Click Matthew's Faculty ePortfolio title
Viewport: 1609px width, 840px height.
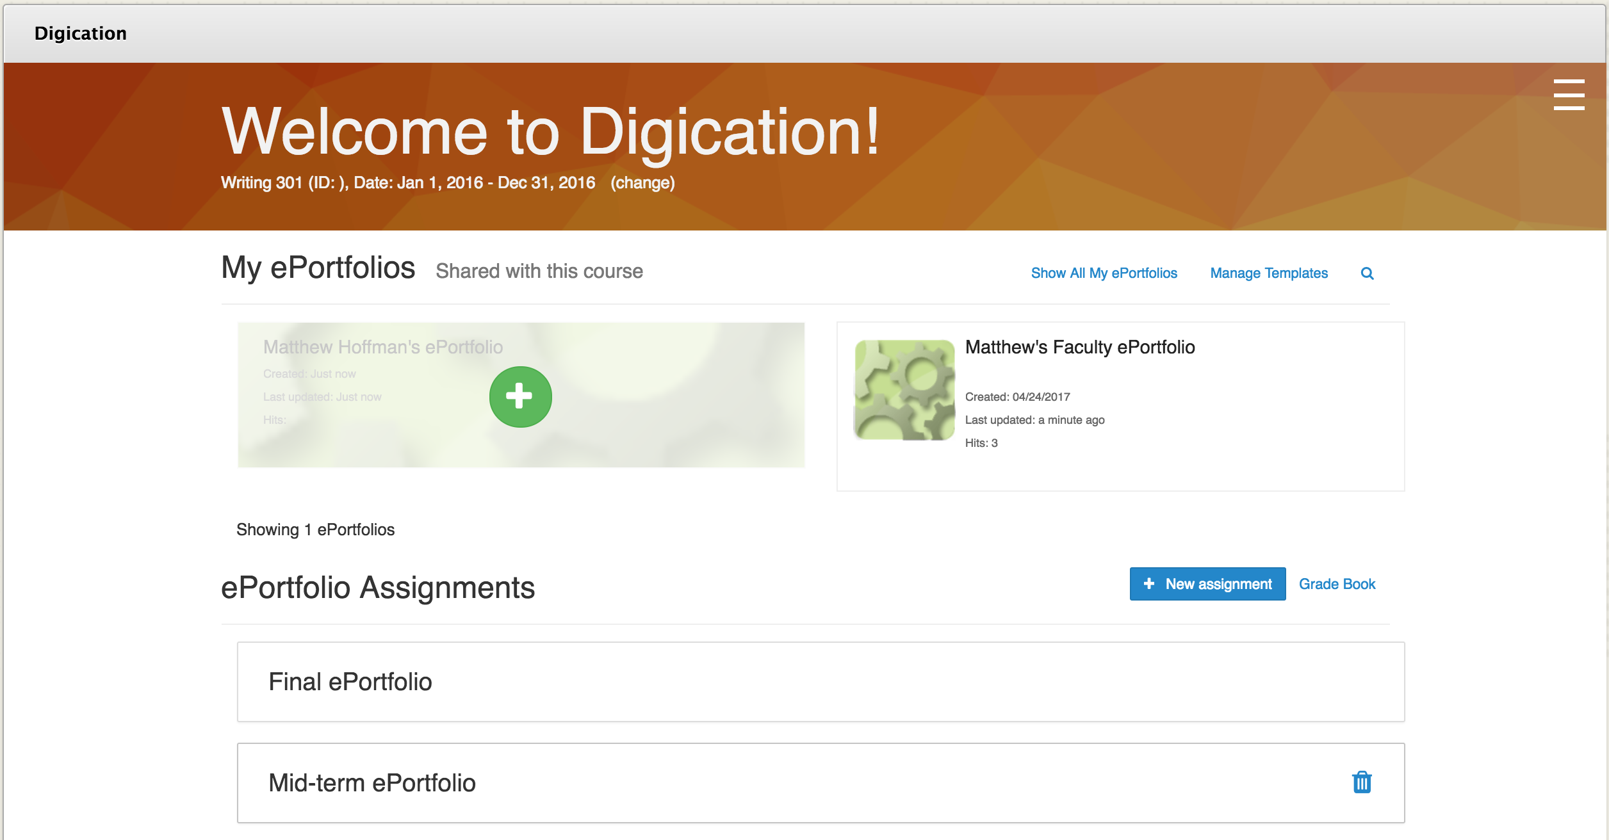(1079, 347)
